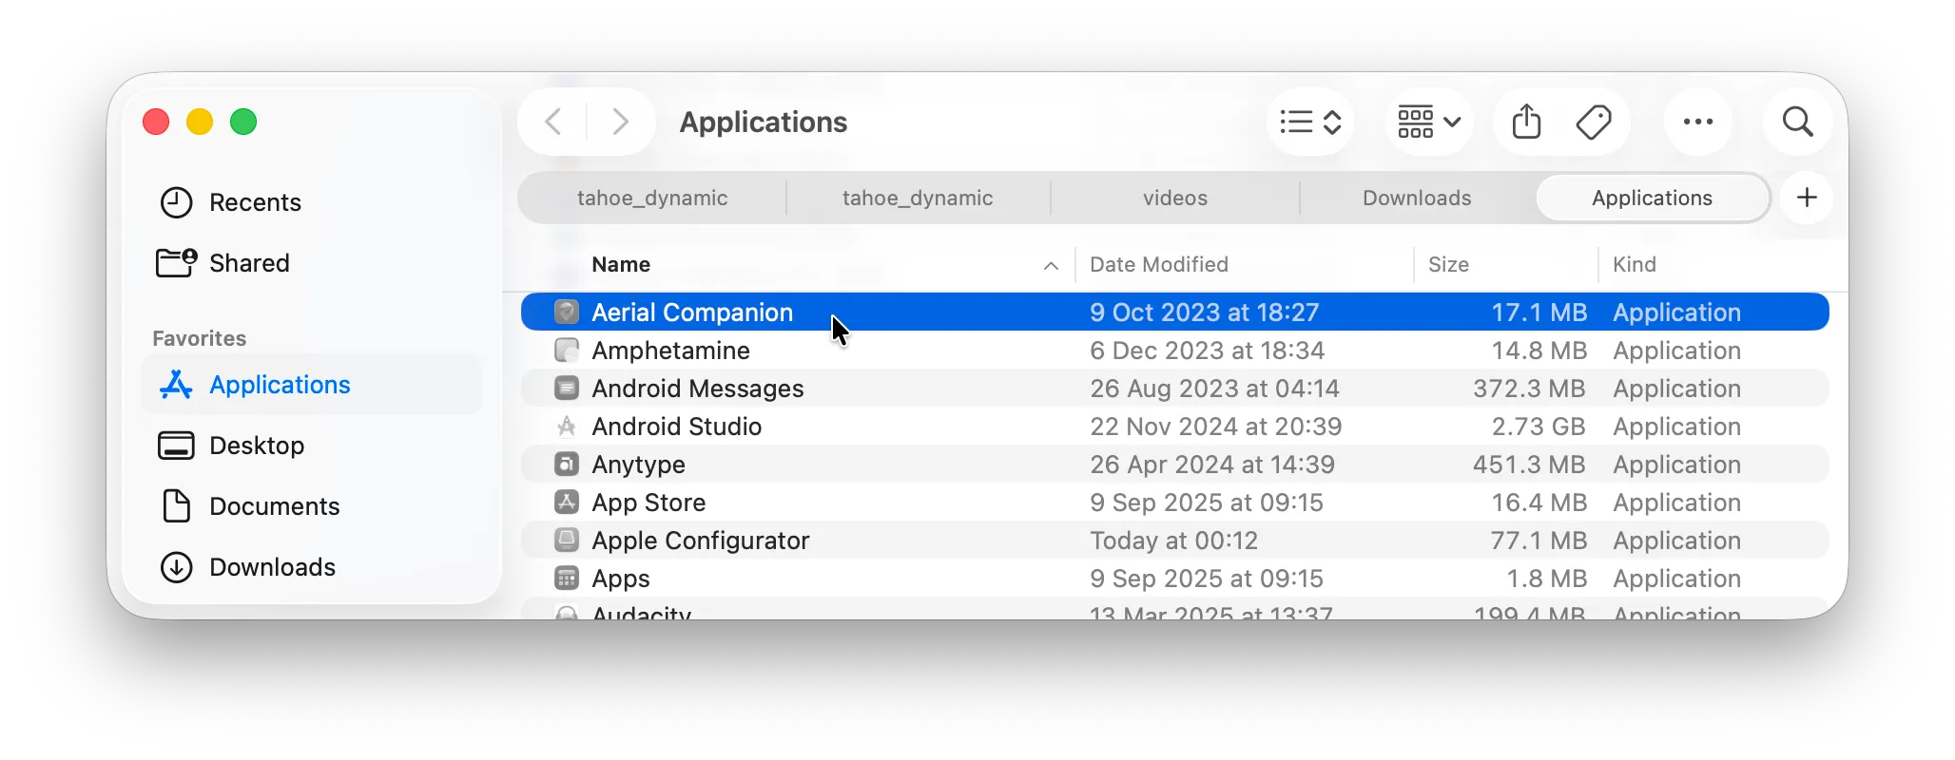Sort by the Name column header
The height and width of the screenshot is (760, 1955).
[621, 265]
